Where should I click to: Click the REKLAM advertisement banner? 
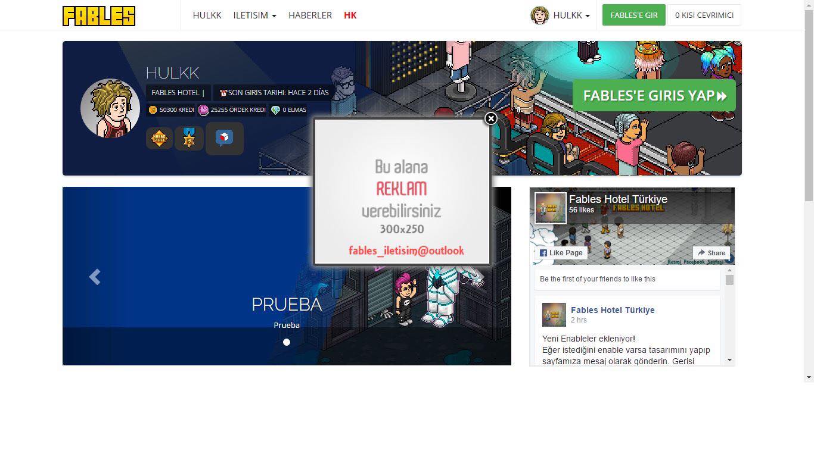coord(402,192)
